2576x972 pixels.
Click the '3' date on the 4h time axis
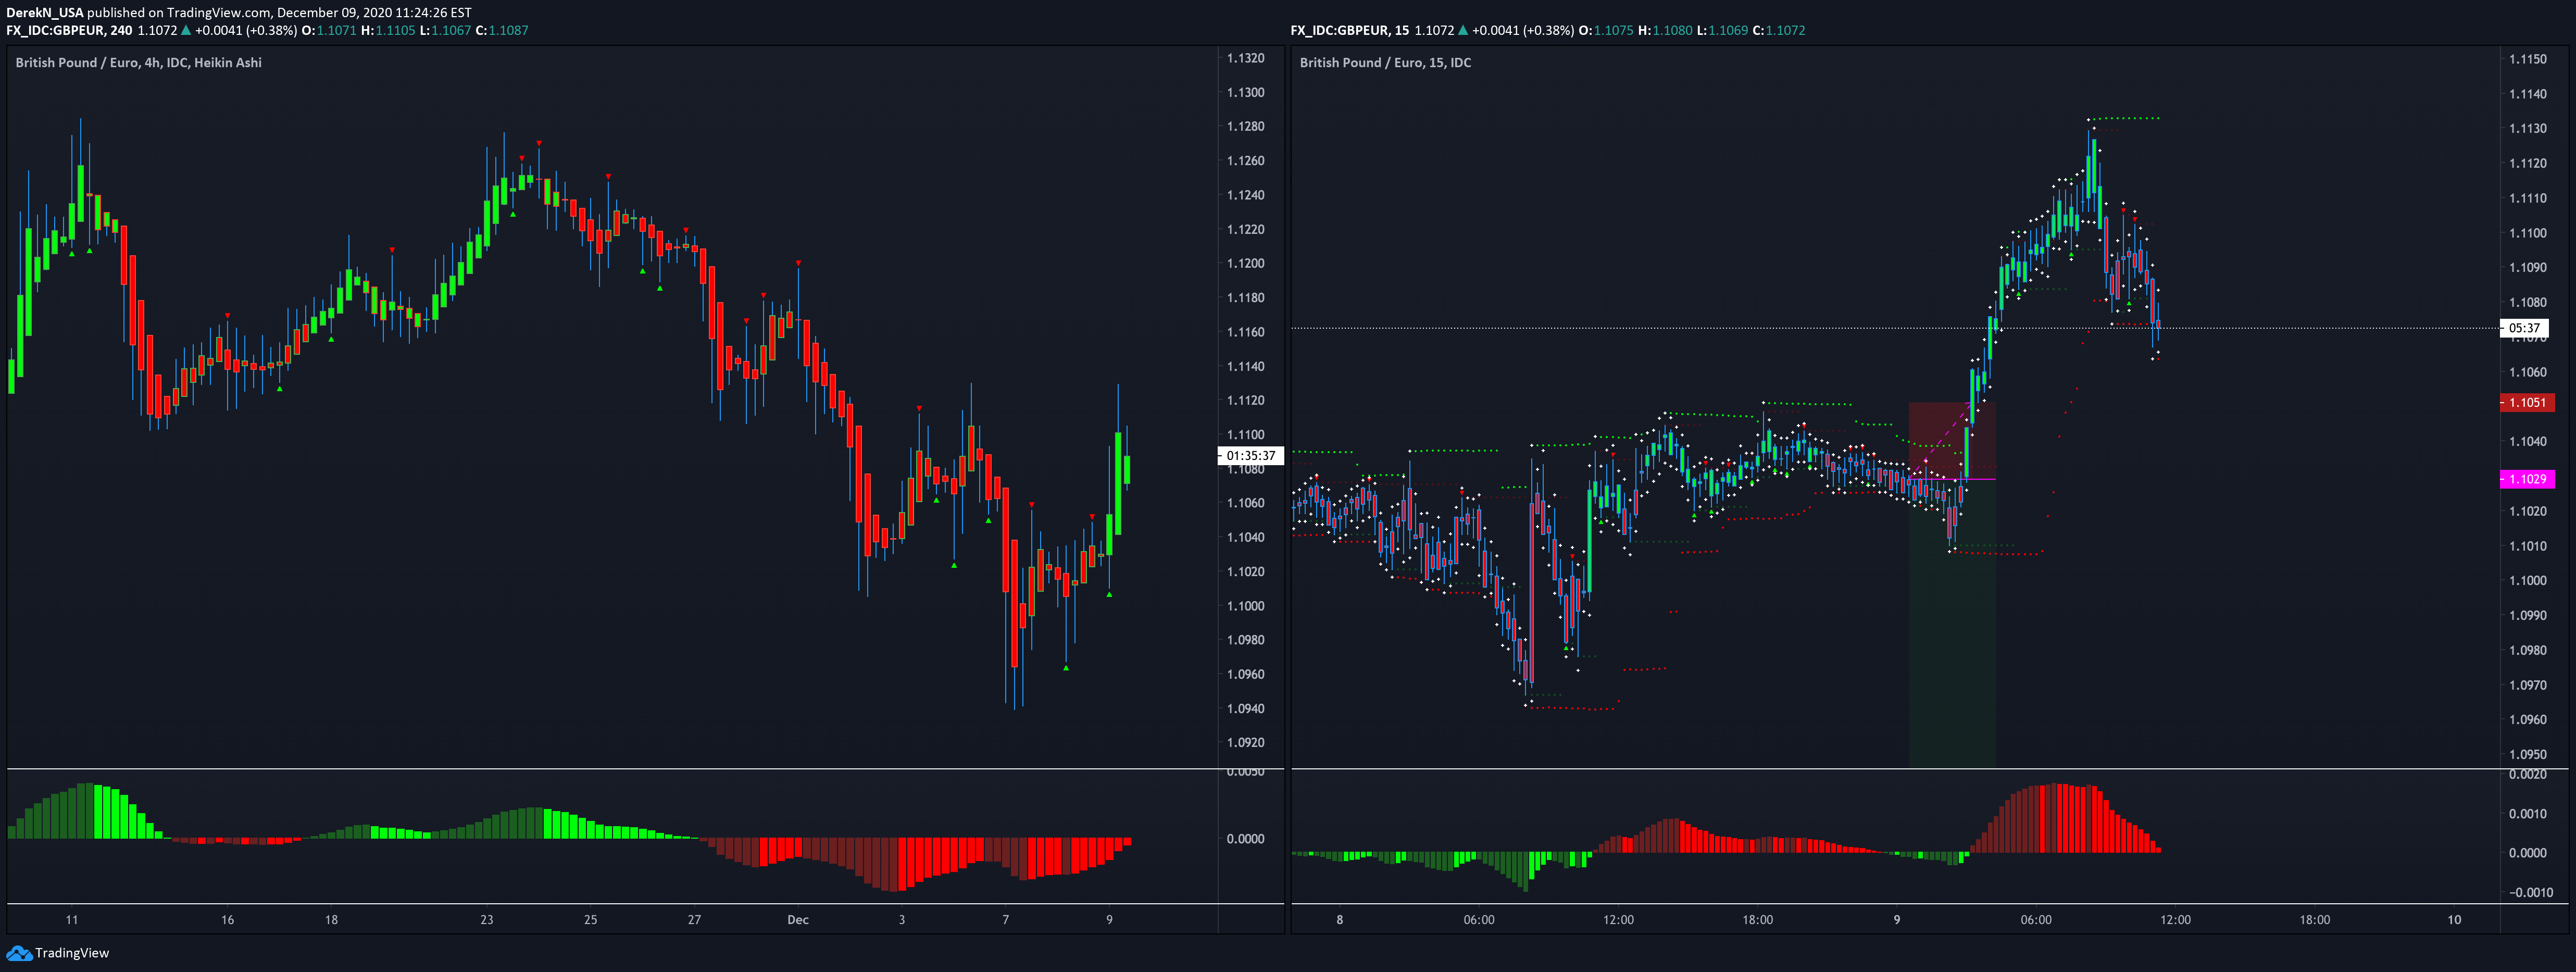click(x=902, y=920)
